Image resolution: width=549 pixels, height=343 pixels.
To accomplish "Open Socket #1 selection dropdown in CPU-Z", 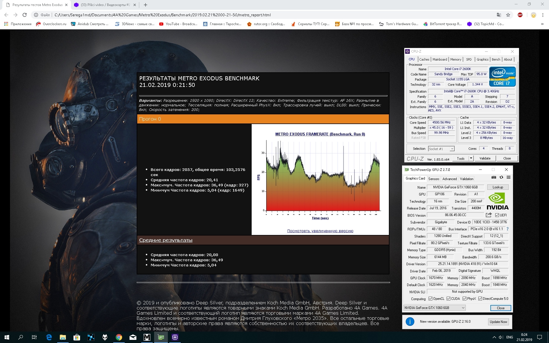I will [441, 149].
